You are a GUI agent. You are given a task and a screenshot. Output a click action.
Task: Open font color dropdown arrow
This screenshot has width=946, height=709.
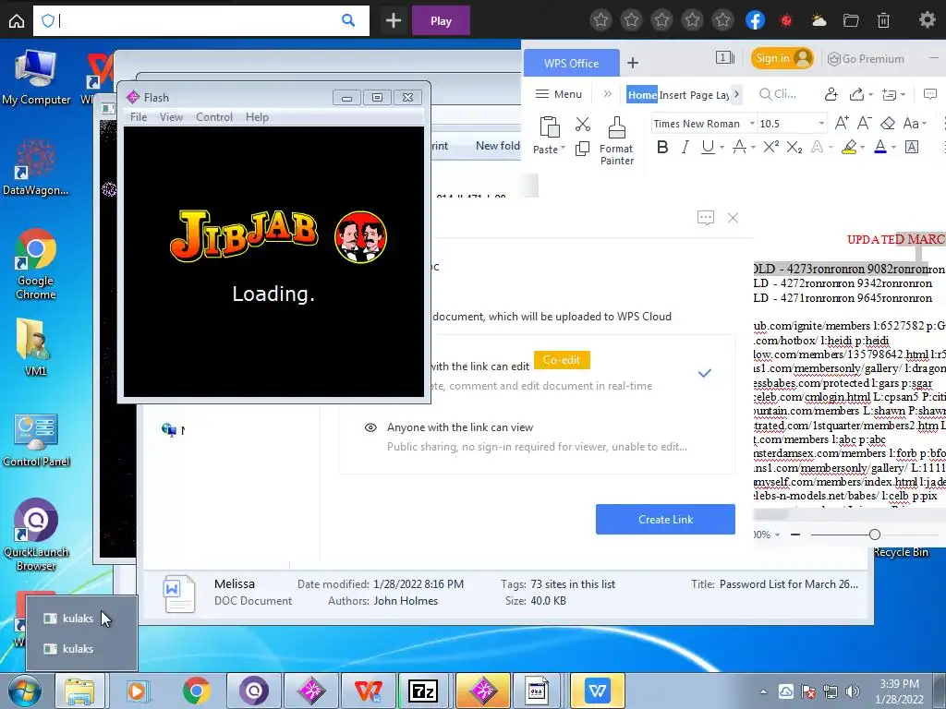click(x=893, y=147)
